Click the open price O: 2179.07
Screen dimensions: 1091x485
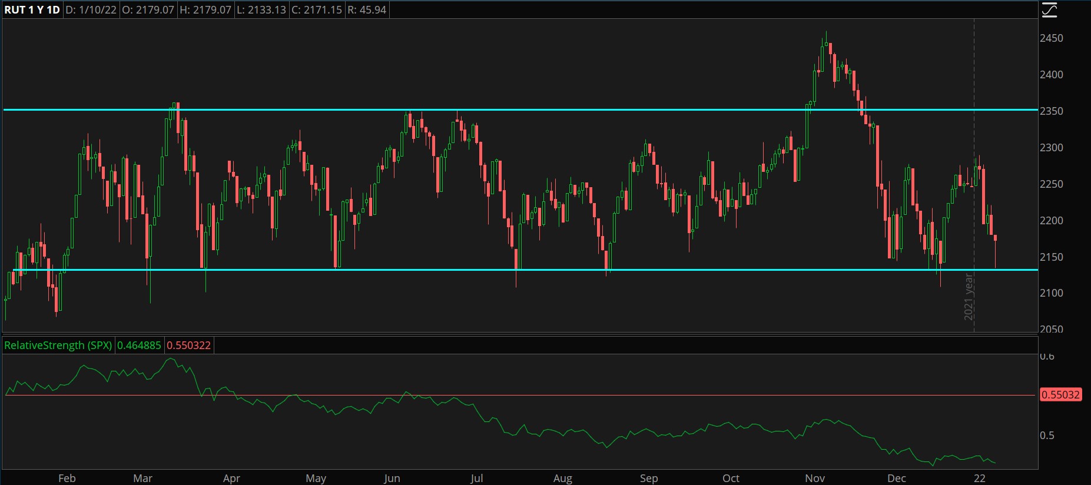(148, 10)
